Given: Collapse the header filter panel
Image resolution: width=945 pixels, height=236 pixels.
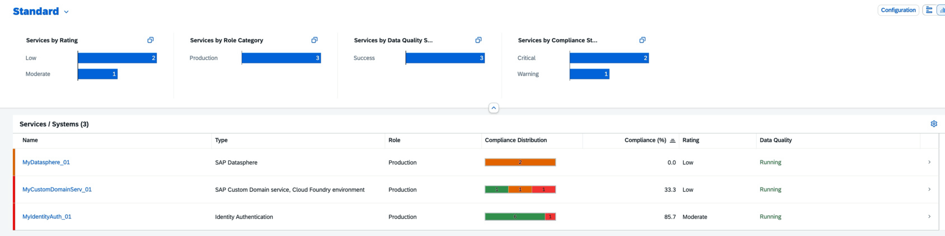Looking at the screenshot, I should (494, 108).
